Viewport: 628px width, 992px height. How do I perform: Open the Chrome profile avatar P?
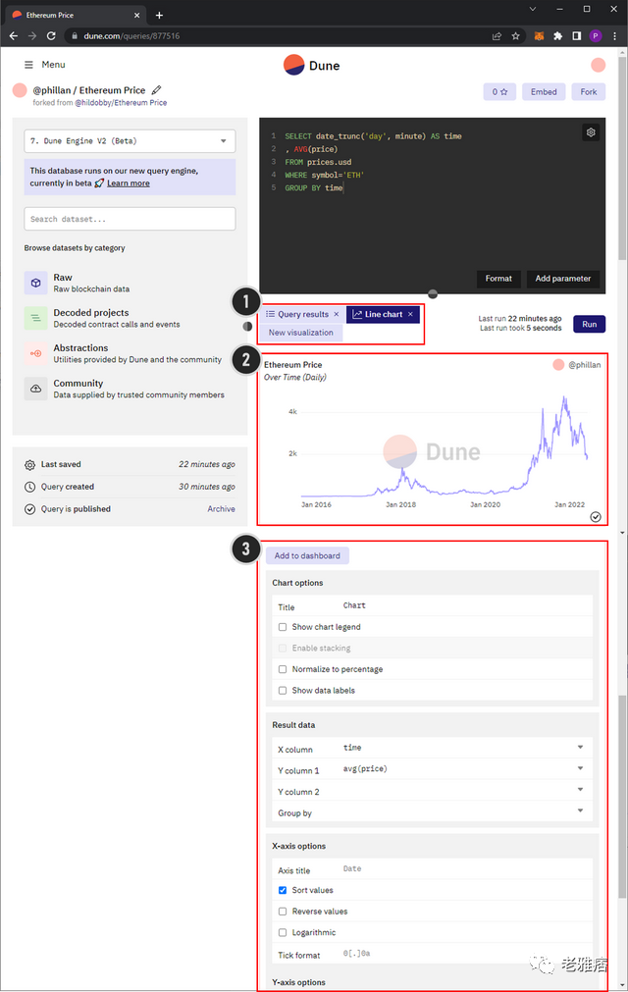point(596,36)
